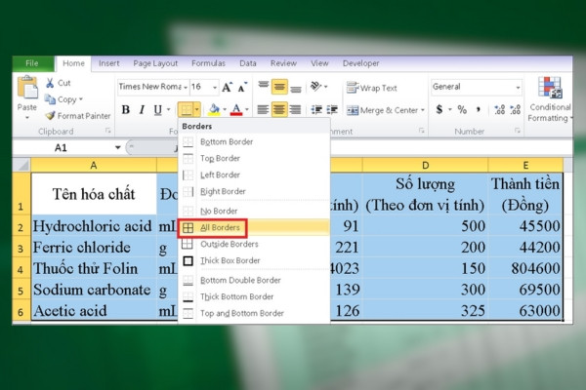Choose Bottom Border from the menu
The width and height of the screenshot is (586, 390).
[x=254, y=141]
